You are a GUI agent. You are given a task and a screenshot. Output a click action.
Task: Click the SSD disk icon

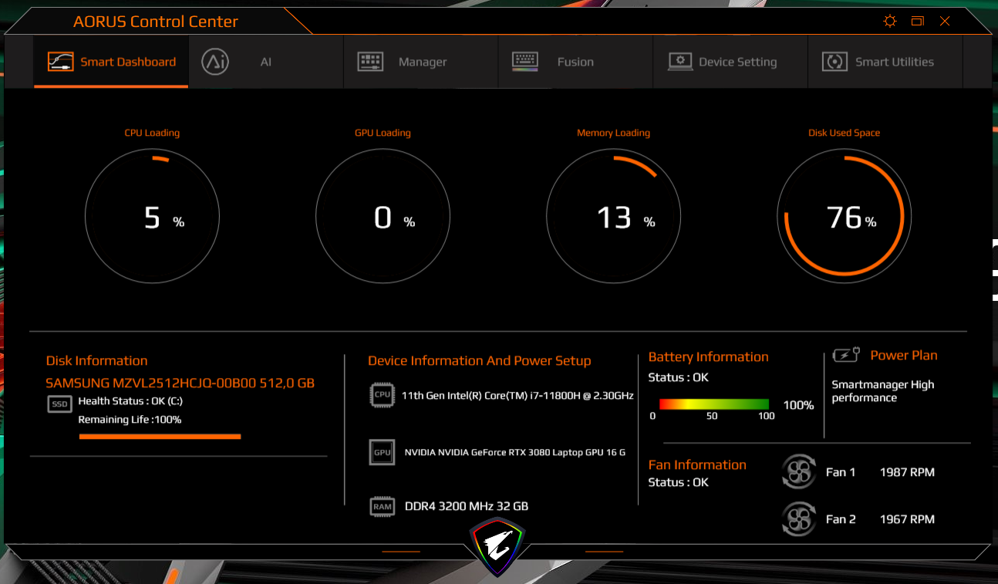click(x=60, y=403)
